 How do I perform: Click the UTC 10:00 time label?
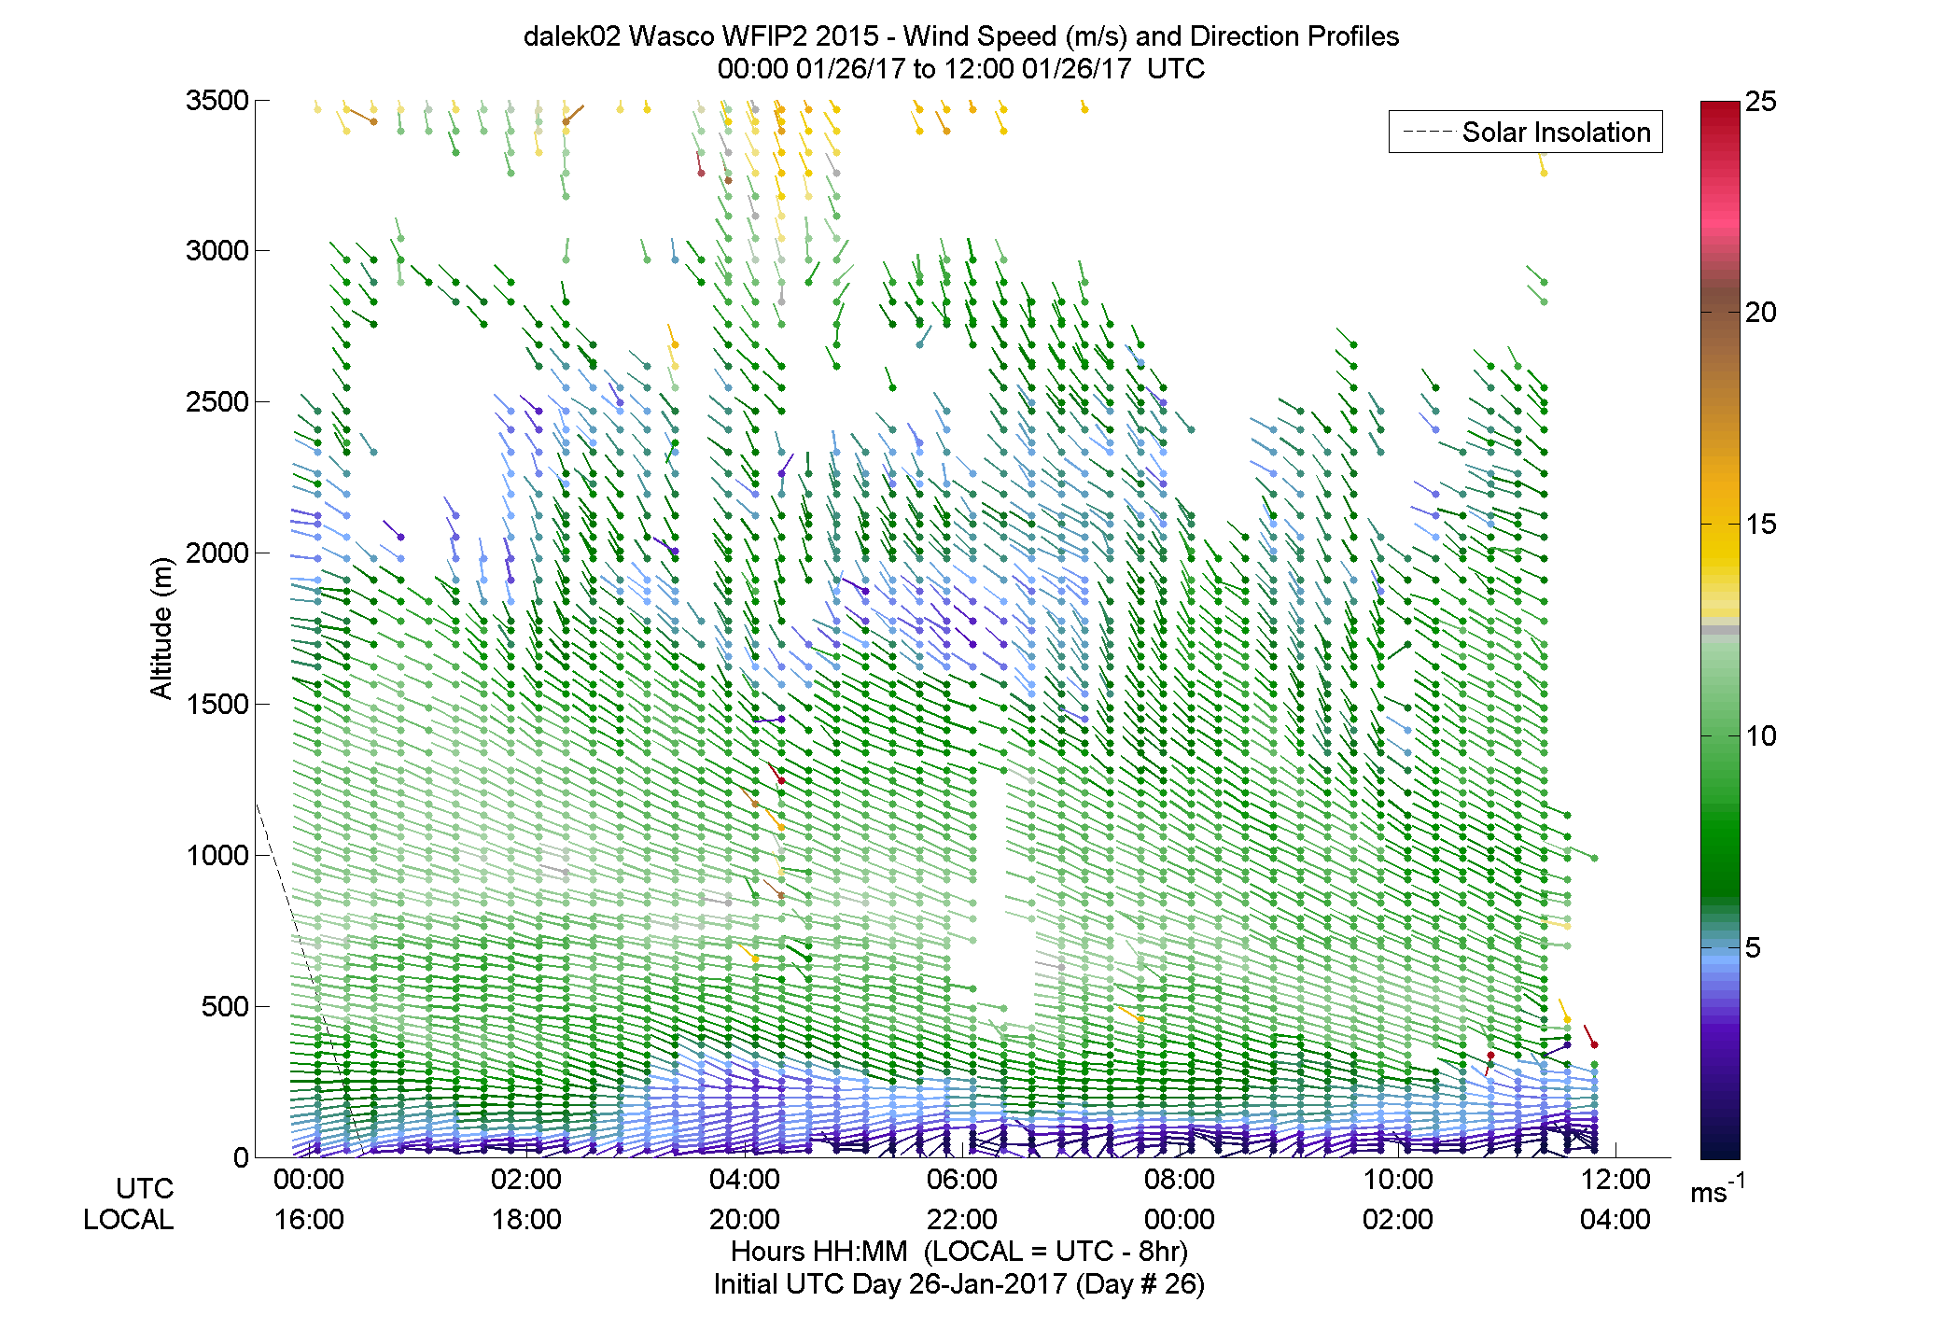1398,1180
